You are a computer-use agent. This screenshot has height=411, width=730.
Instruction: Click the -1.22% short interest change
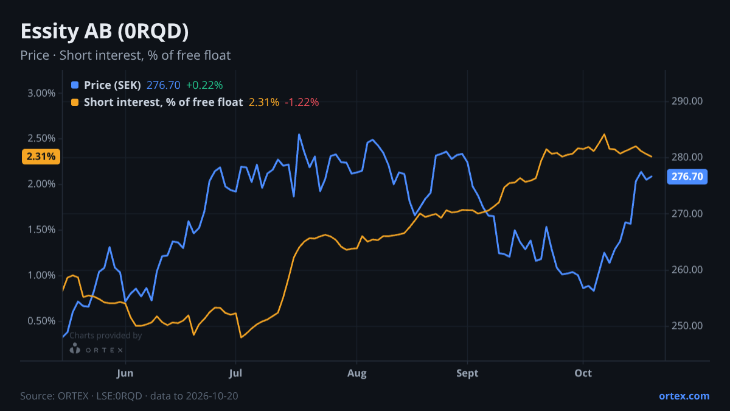[302, 102]
